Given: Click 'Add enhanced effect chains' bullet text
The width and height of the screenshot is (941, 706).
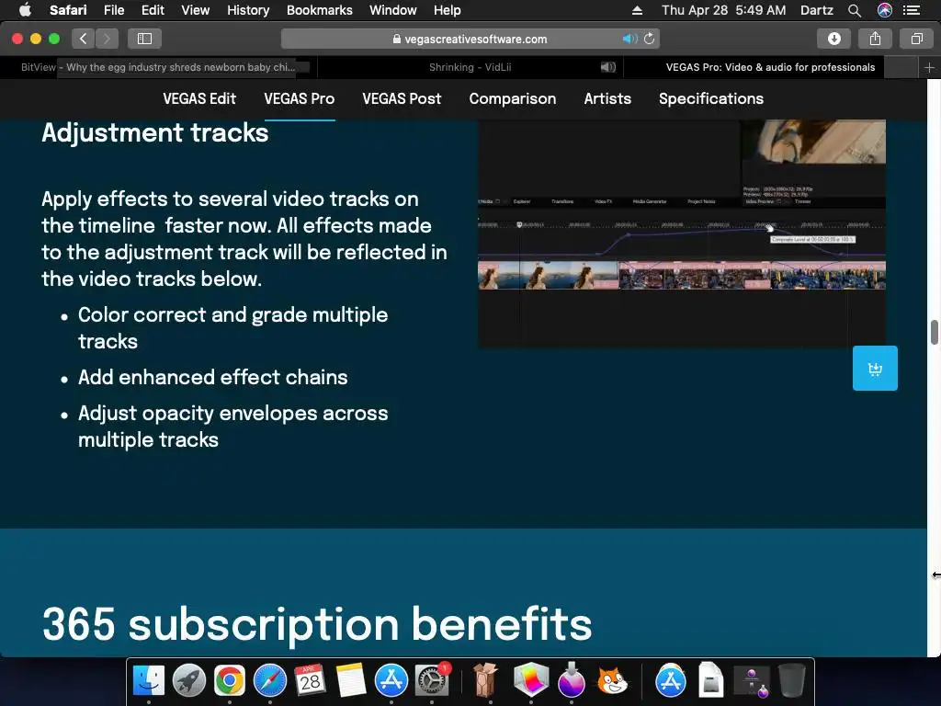Looking at the screenshot, I should (x=213, y=377).
